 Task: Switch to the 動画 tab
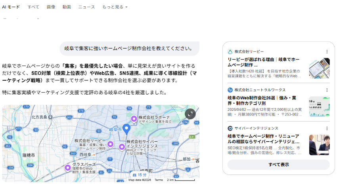(x=67, y=7)
